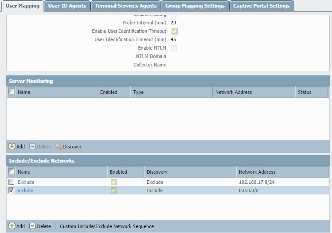The width and height of the screenshot is (332, 233).
Task: Click the Enabled checkmark for Exclude row
Action: [x=114, y=182]
